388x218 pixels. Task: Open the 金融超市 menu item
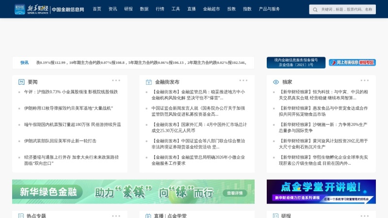tap(211, 9)
